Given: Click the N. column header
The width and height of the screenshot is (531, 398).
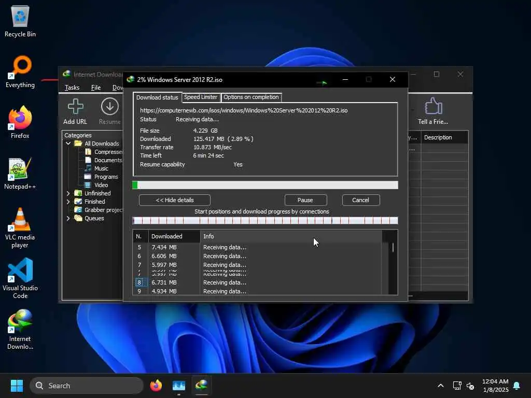Looking at the screenshot, I should (x=141, y=236).
